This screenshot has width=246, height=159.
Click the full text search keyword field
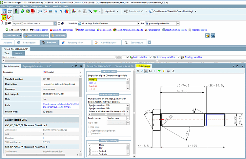[32, 24]
